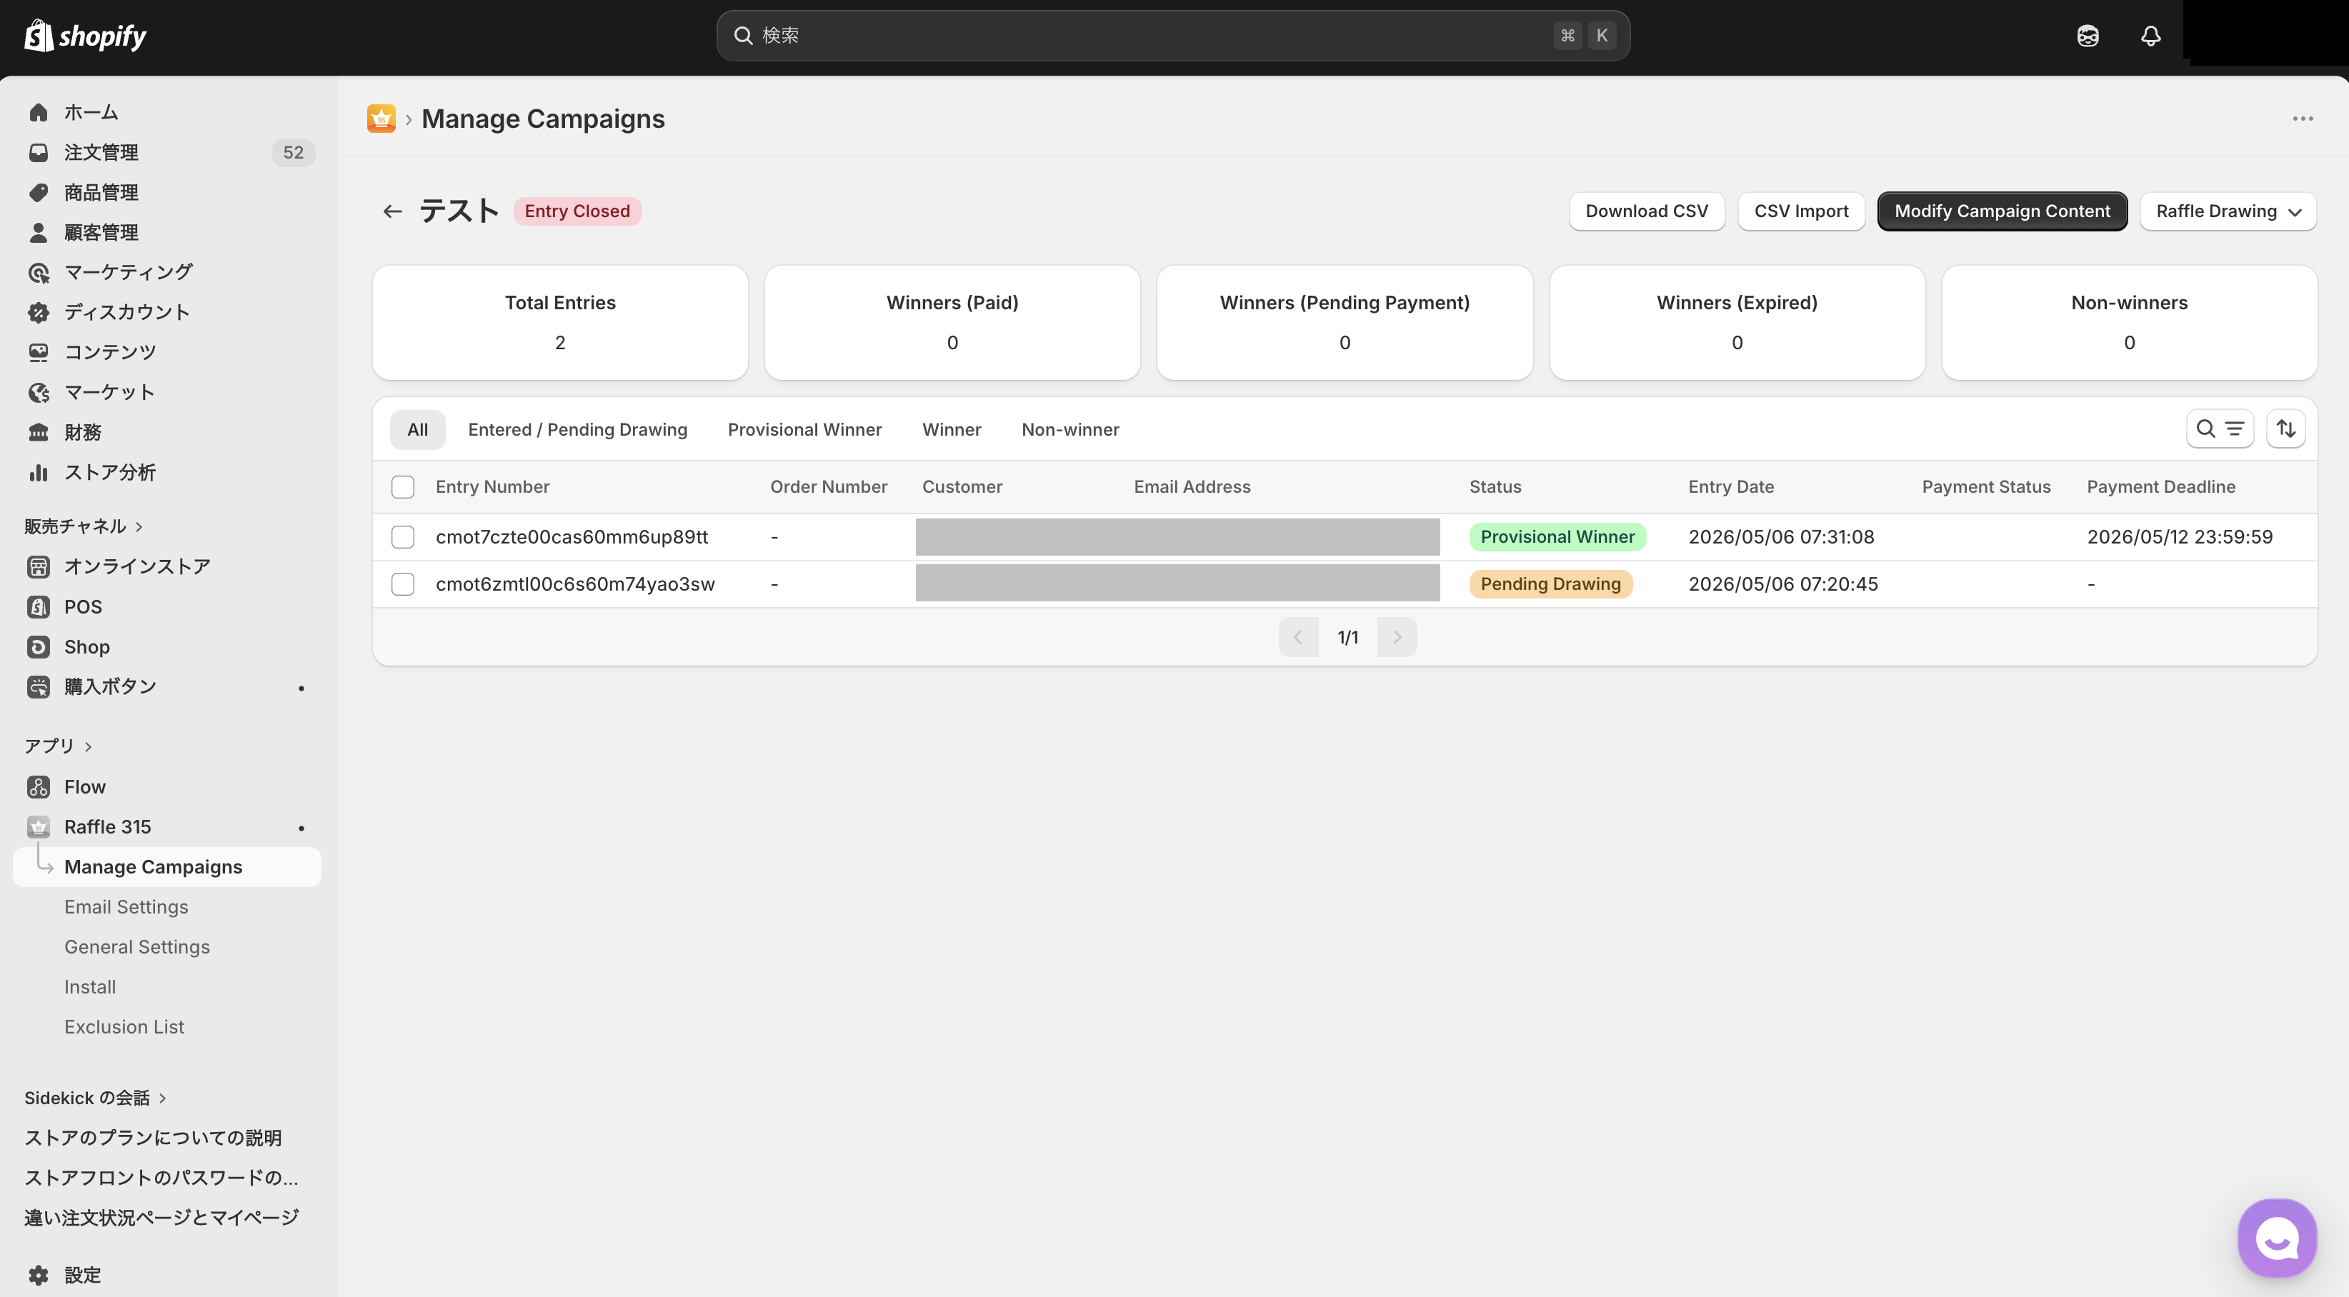Click the Raffle app crown icon in breadcrumb
This screenshot has width=2349, height=1297.
tap(381, 119)
